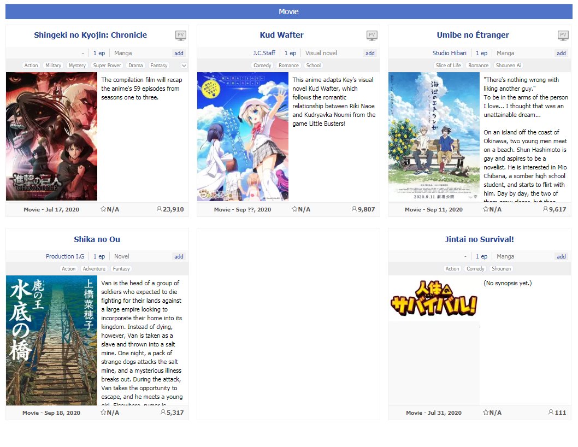Click the score star on Kud Wafter card
The height and width of the screenshot is (447, 578).
[294, 209]
